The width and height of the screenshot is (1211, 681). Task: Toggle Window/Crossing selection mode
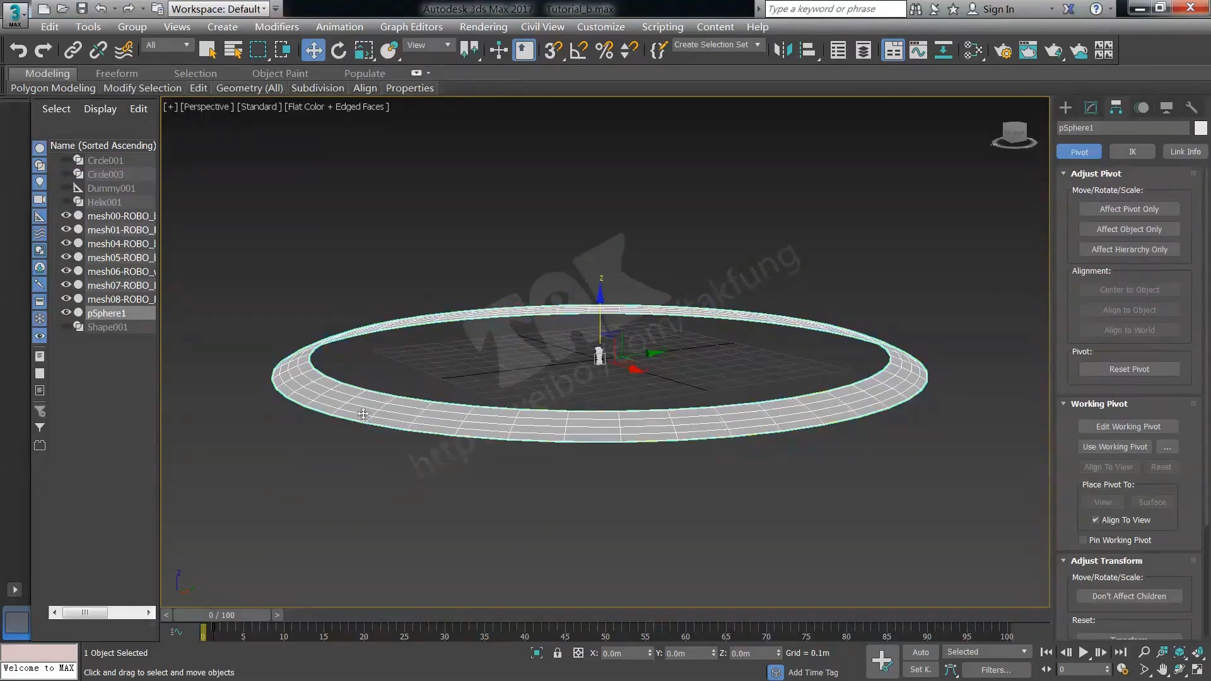tap(283, 50)
